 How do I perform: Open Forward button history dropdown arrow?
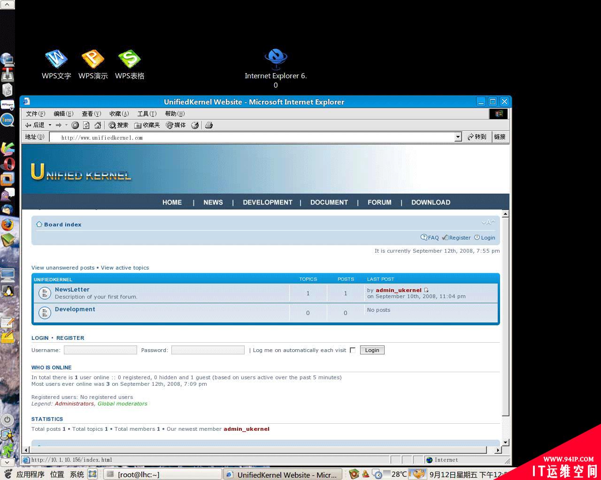66,125
